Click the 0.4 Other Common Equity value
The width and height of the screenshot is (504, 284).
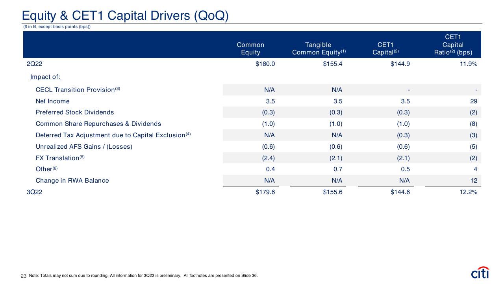coord(270,169)
